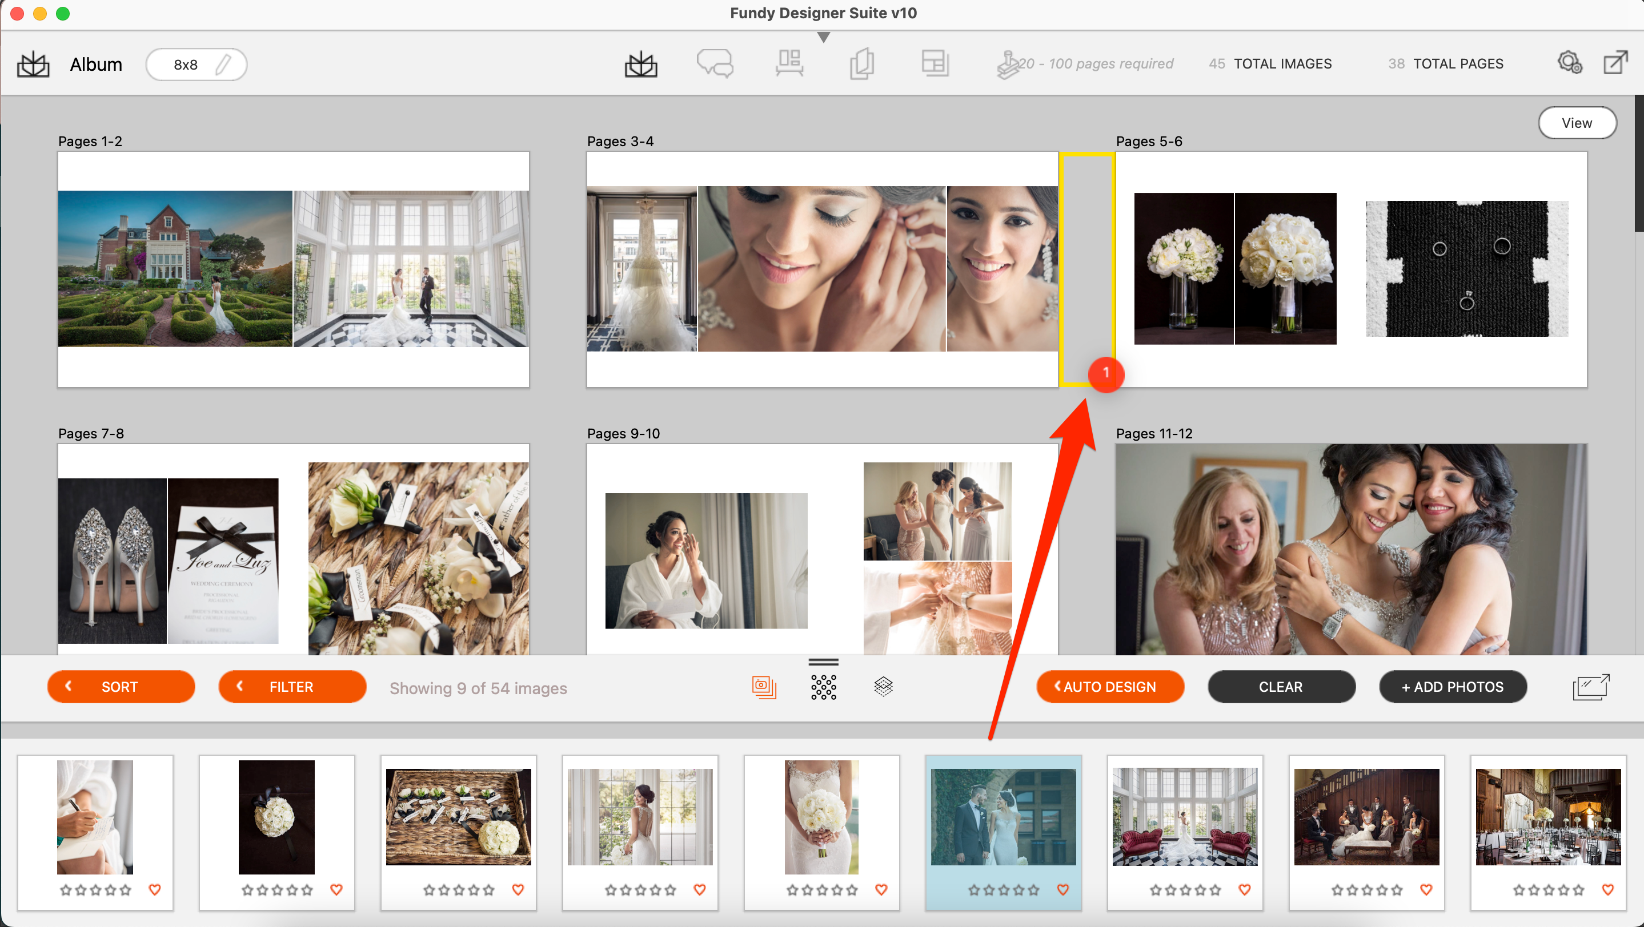Select the white bouquet on dark thumbnail
This screenshot has height=927, width=1644.
[x=276, y=816]
